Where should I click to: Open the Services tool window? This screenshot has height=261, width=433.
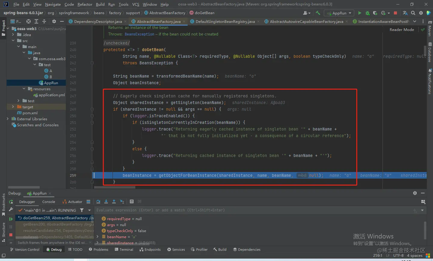tap(176, 250)
